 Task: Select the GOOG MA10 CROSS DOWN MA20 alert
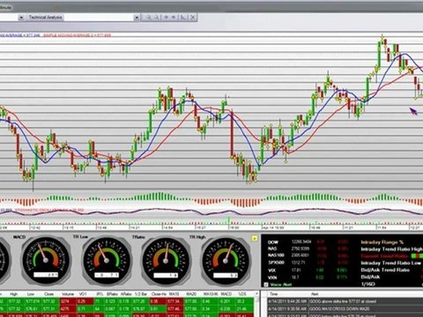(x=345, y=309)
